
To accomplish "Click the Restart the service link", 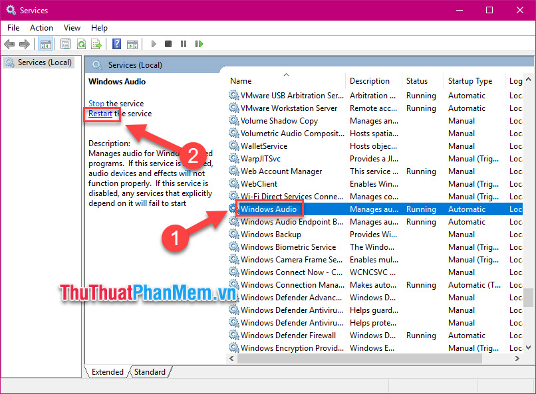I will pyautogui.click(x=101, y=114).
